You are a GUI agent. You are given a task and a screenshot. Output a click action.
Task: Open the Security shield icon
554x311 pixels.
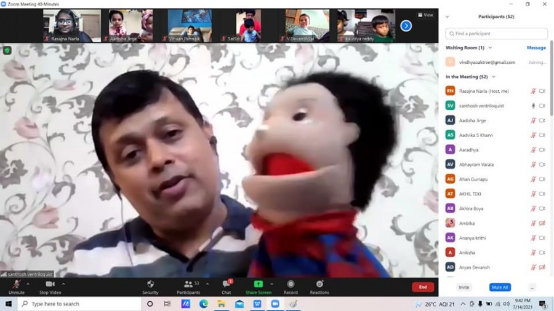(150, 284)
